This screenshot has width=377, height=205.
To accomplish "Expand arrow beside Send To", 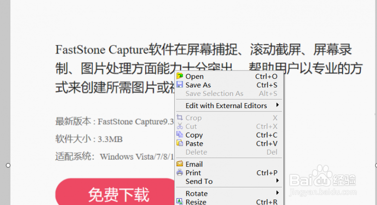I will [x=277, y=181].
